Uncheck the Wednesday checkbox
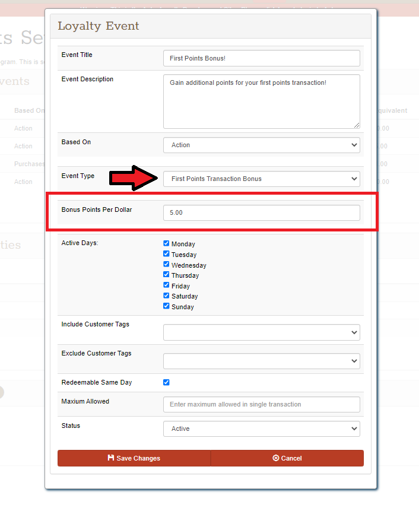 click(x=166, y=265)
